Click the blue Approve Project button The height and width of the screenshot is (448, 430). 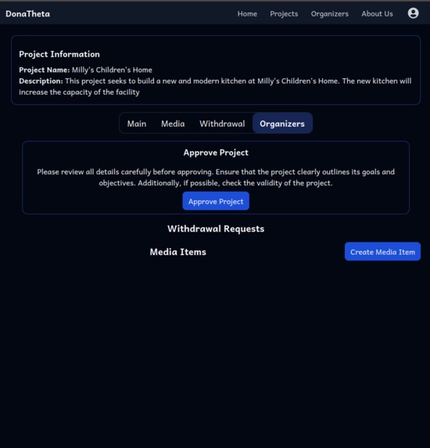tap(216, 201)
